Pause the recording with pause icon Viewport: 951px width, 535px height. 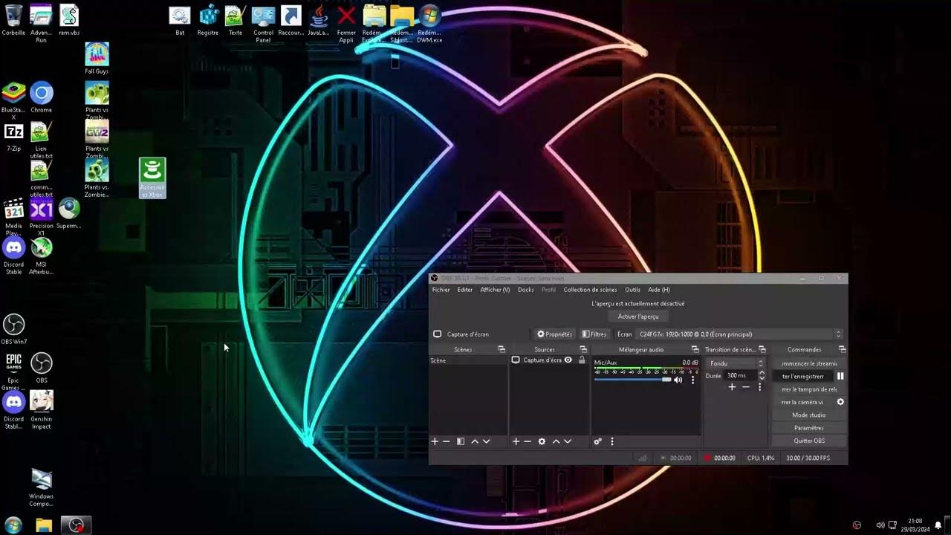coord(840,376)
